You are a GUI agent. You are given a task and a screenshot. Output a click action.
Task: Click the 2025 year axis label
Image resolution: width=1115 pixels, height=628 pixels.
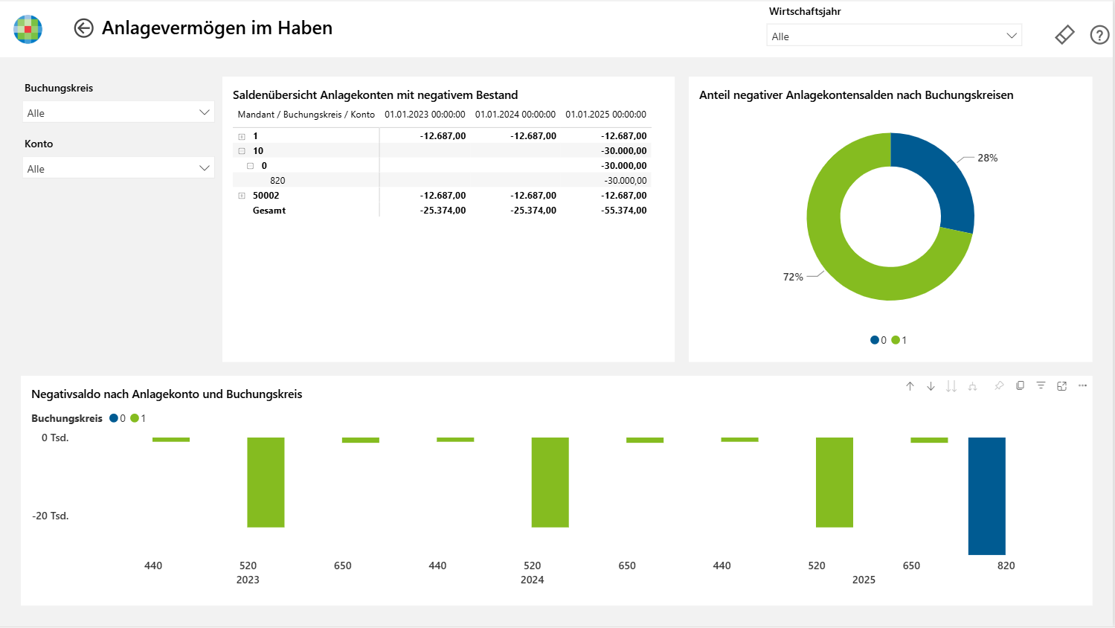pyautogui.click(x=864, y=580)
